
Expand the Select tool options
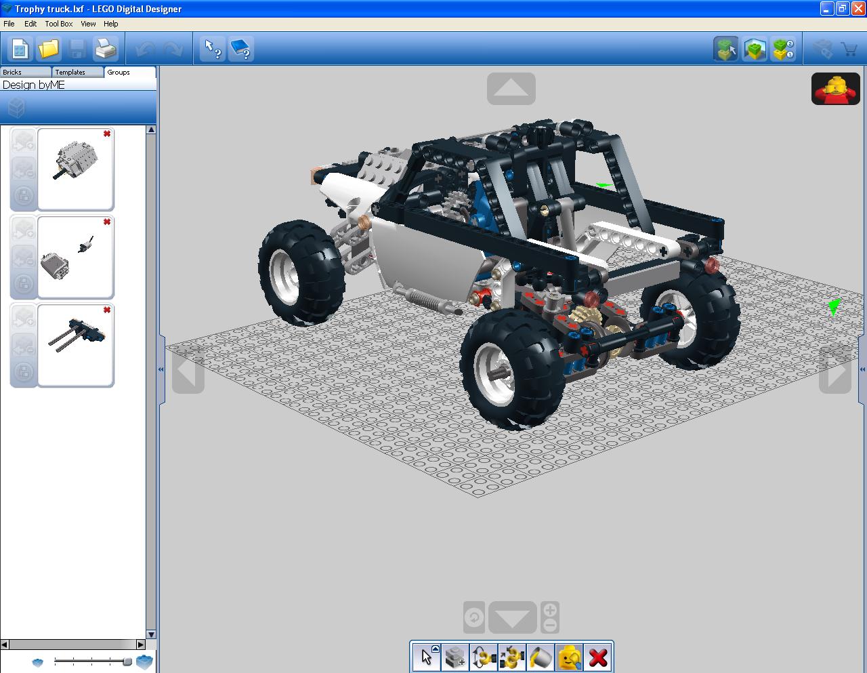436,649
